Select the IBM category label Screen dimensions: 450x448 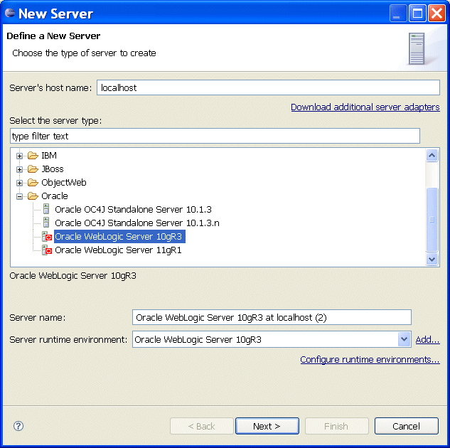[x=49, y=156]
